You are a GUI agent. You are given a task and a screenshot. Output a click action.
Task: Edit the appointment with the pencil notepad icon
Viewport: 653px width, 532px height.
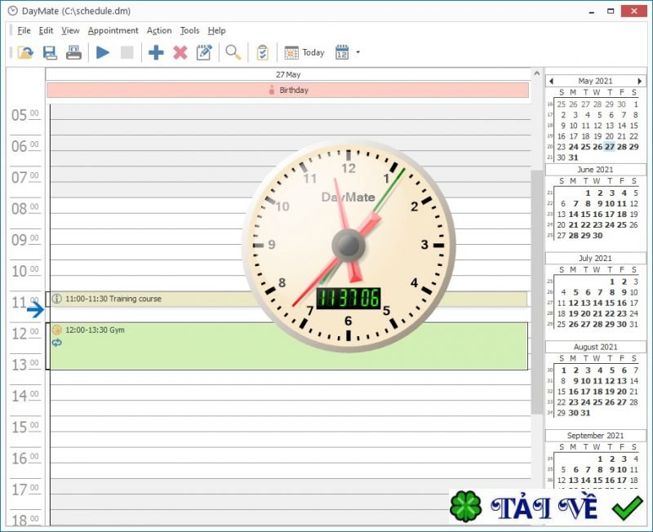pos(204,52)
